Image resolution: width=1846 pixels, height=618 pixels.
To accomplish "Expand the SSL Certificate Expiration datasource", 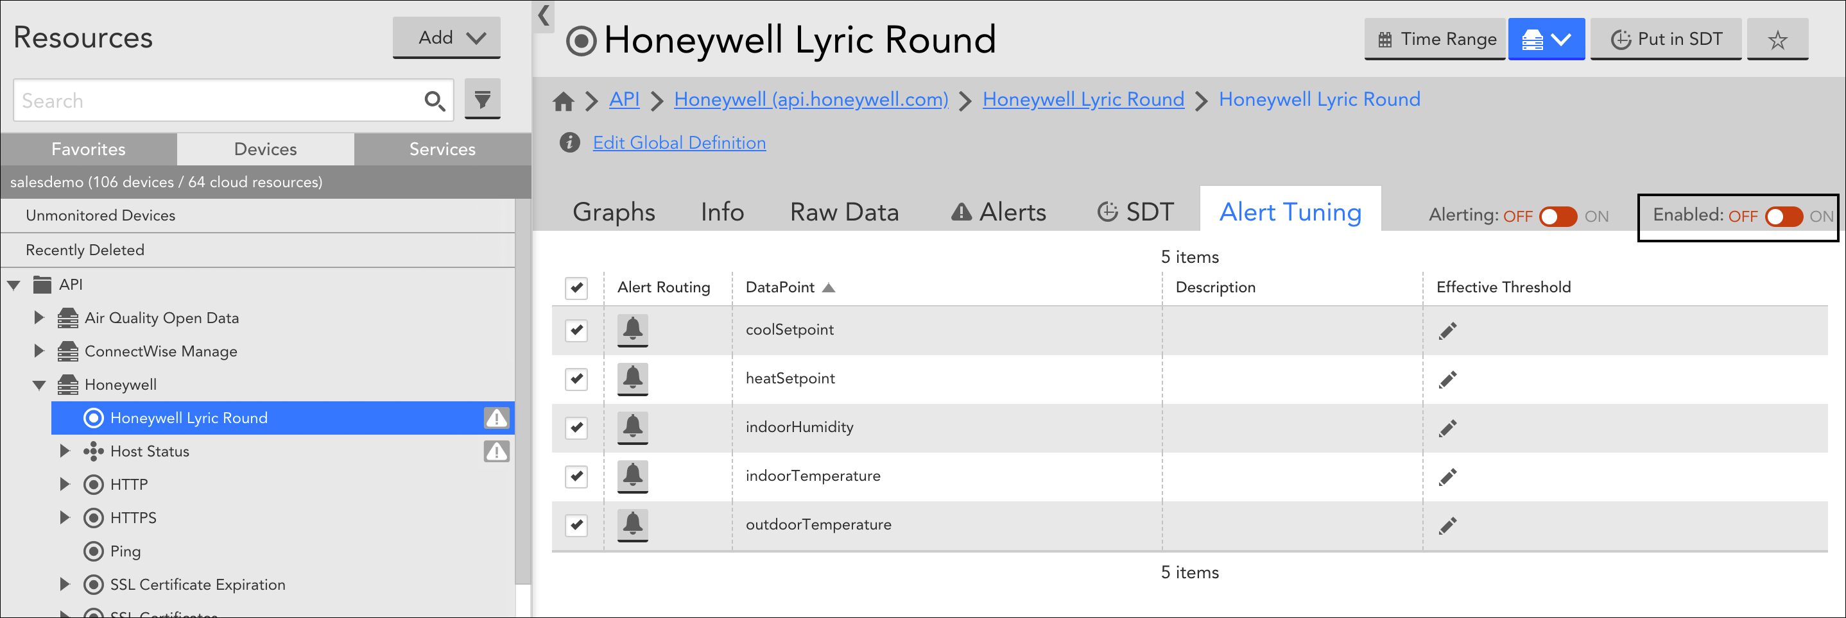I will pos(64,584).
